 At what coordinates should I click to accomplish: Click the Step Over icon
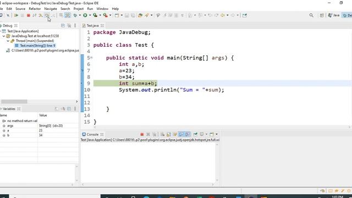click(x=47, y=15)
